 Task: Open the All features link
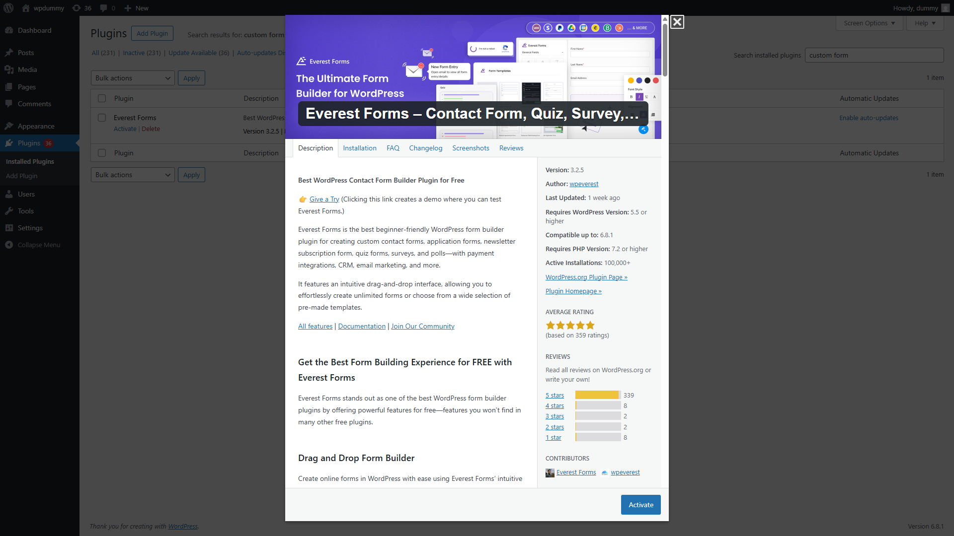point(315,326)
